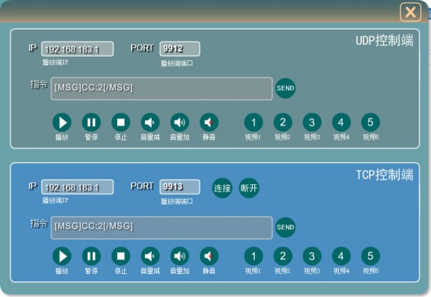Image resolution: width=431 pixels, height=297 pixels.
Task: Select video 1 in UDP panel
Action: (254, 122)
